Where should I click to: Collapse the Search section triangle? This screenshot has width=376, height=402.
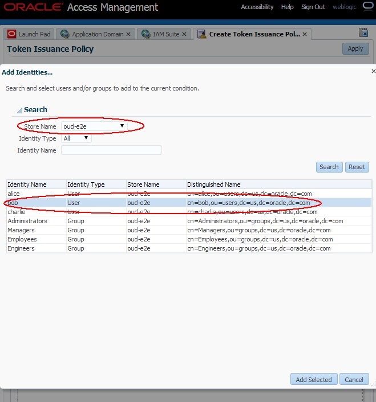pos(19,110)
